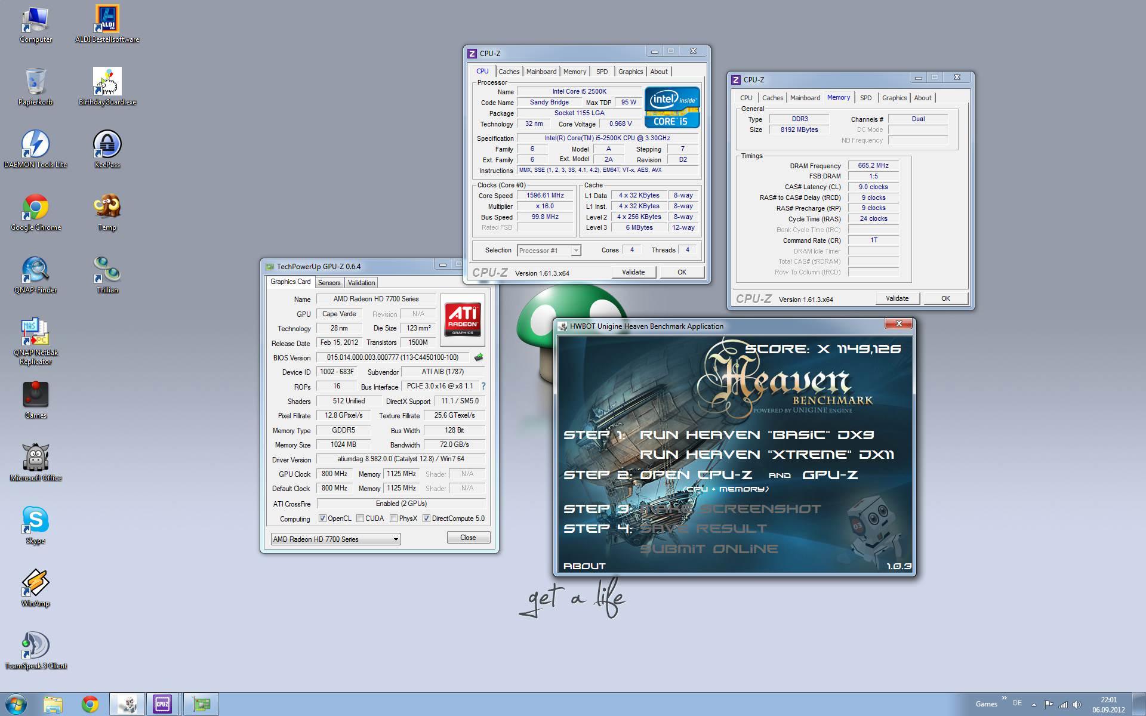Open Windows Explorer from taskbar
The image size is (1146, 716).
point(53,705)
